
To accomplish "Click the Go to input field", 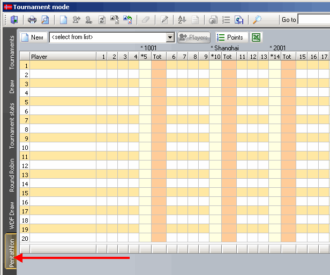I will pyautogui.click(x=313, y=20).
